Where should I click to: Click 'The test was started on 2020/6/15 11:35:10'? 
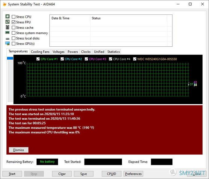41,114
